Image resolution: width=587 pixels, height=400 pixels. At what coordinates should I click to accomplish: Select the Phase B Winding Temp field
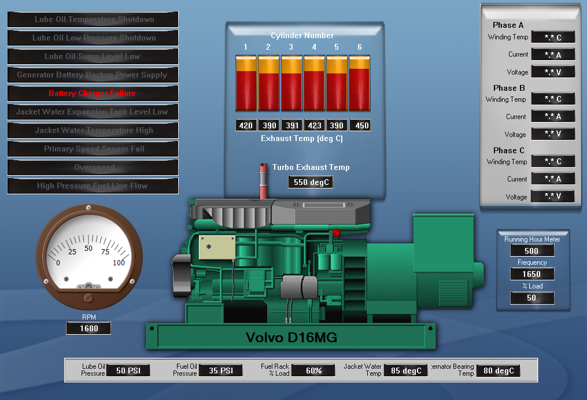pos(553,99)
